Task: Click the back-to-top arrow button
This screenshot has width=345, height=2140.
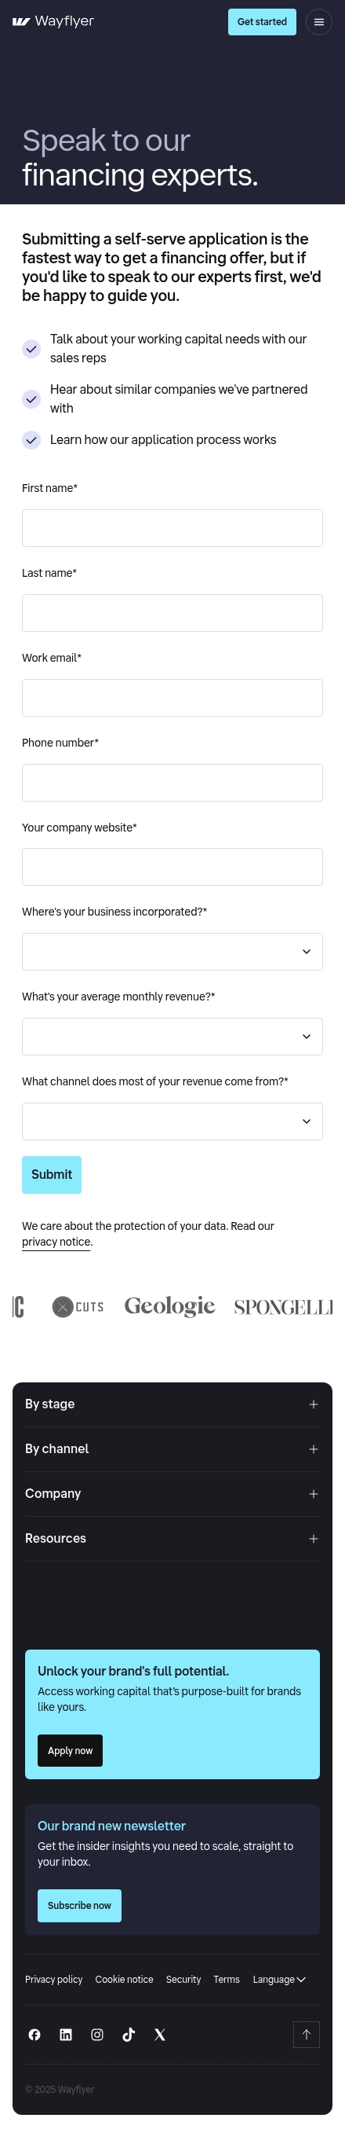Action: pyautogui.click(x=306, y=2035)
